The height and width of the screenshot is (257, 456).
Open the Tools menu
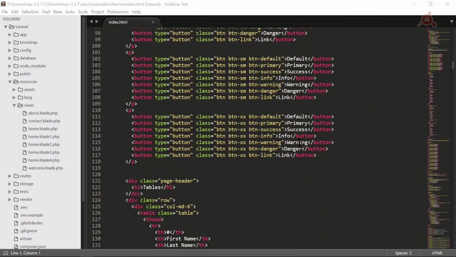click(x=83, y=12)
